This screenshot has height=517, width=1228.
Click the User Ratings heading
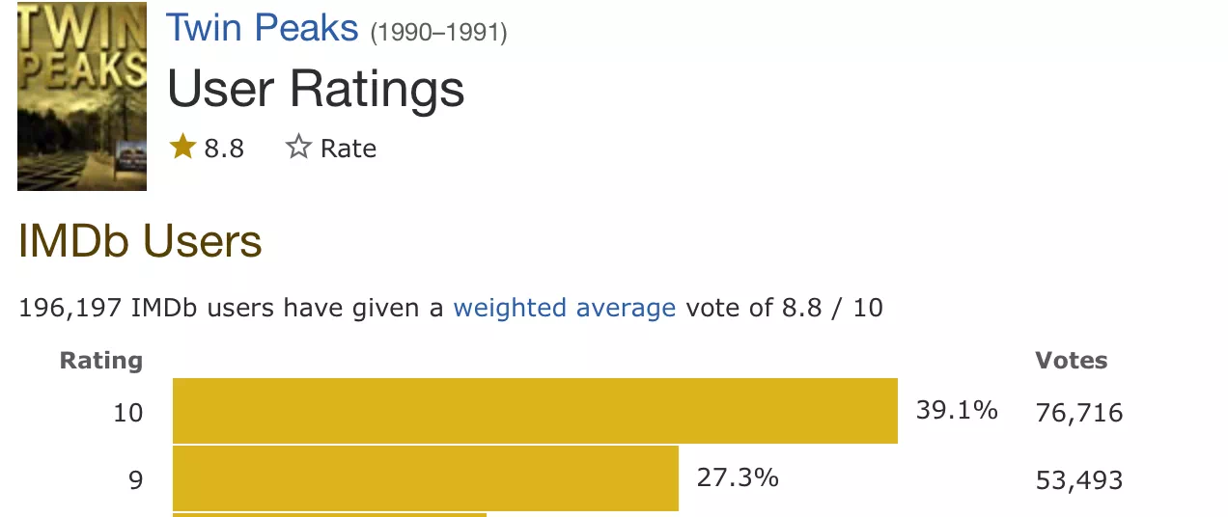(316, 89)
